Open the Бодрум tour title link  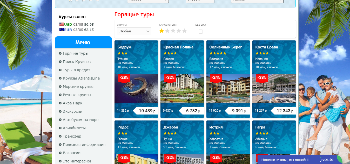point(124,47)
